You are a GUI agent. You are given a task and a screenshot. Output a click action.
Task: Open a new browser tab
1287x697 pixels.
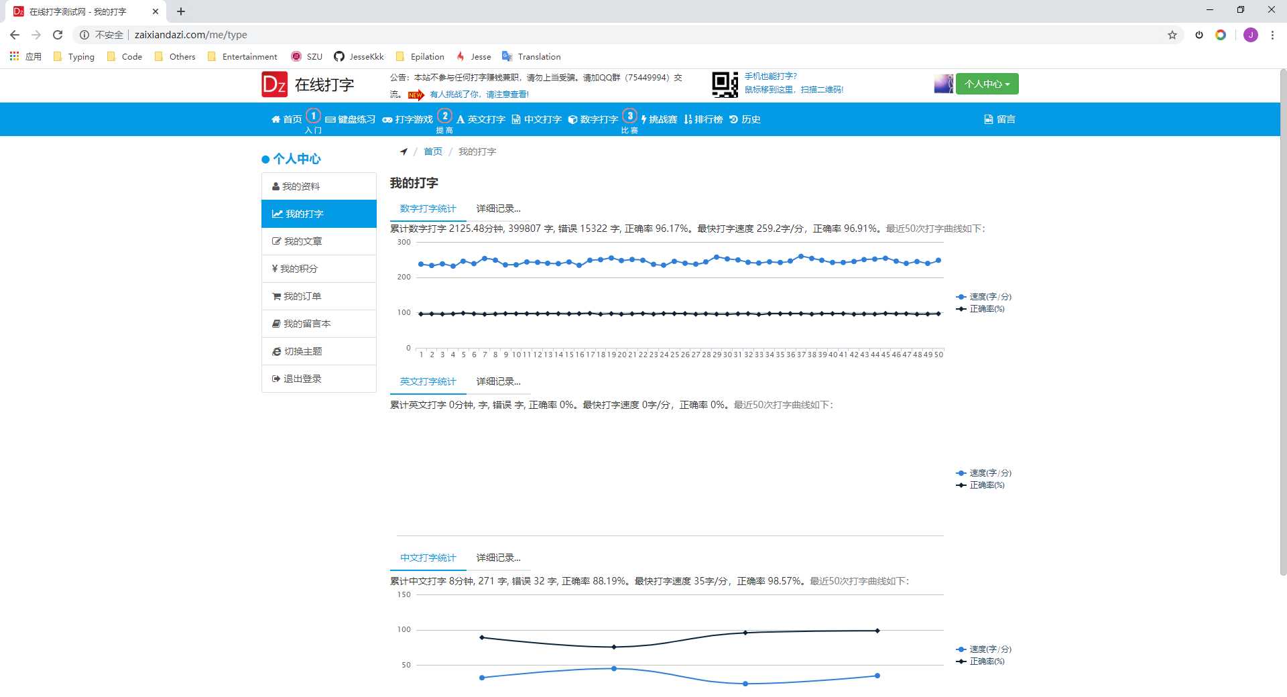click(x=181, y=11)
